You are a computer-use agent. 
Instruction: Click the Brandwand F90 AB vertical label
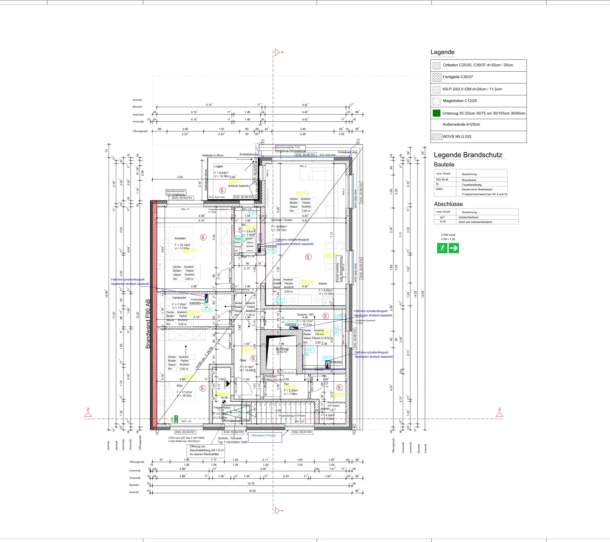pos(148,324)
